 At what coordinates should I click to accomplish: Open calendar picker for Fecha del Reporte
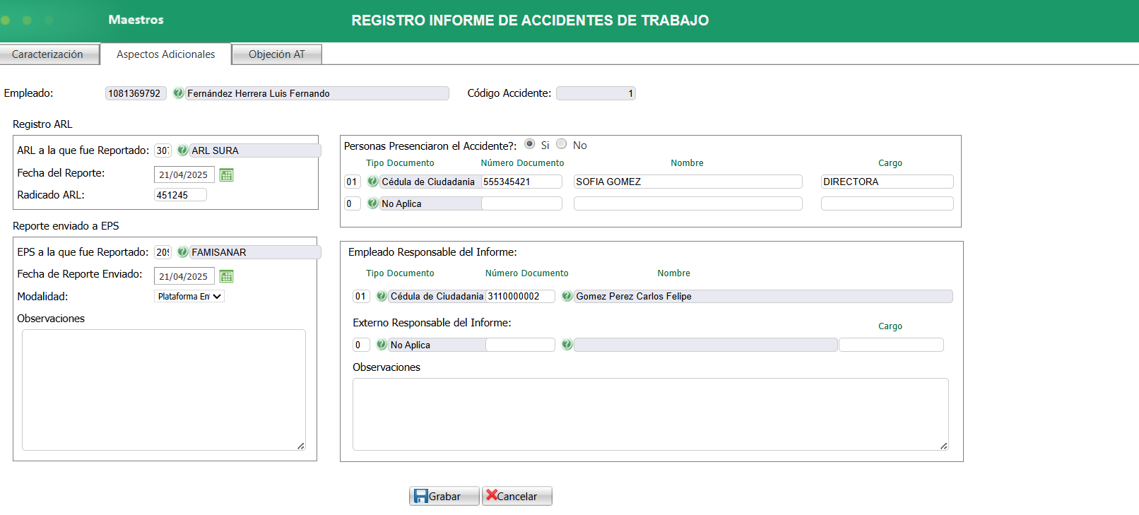pos(226,174)
